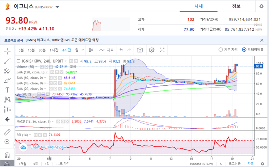Dismiss the project notice banner

(262, 40)
